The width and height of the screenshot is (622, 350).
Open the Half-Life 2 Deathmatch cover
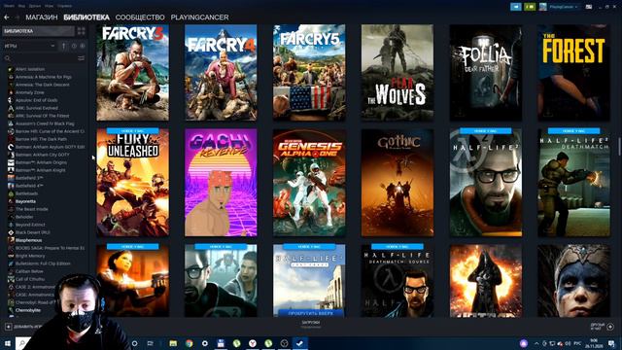tap(573, 183)
